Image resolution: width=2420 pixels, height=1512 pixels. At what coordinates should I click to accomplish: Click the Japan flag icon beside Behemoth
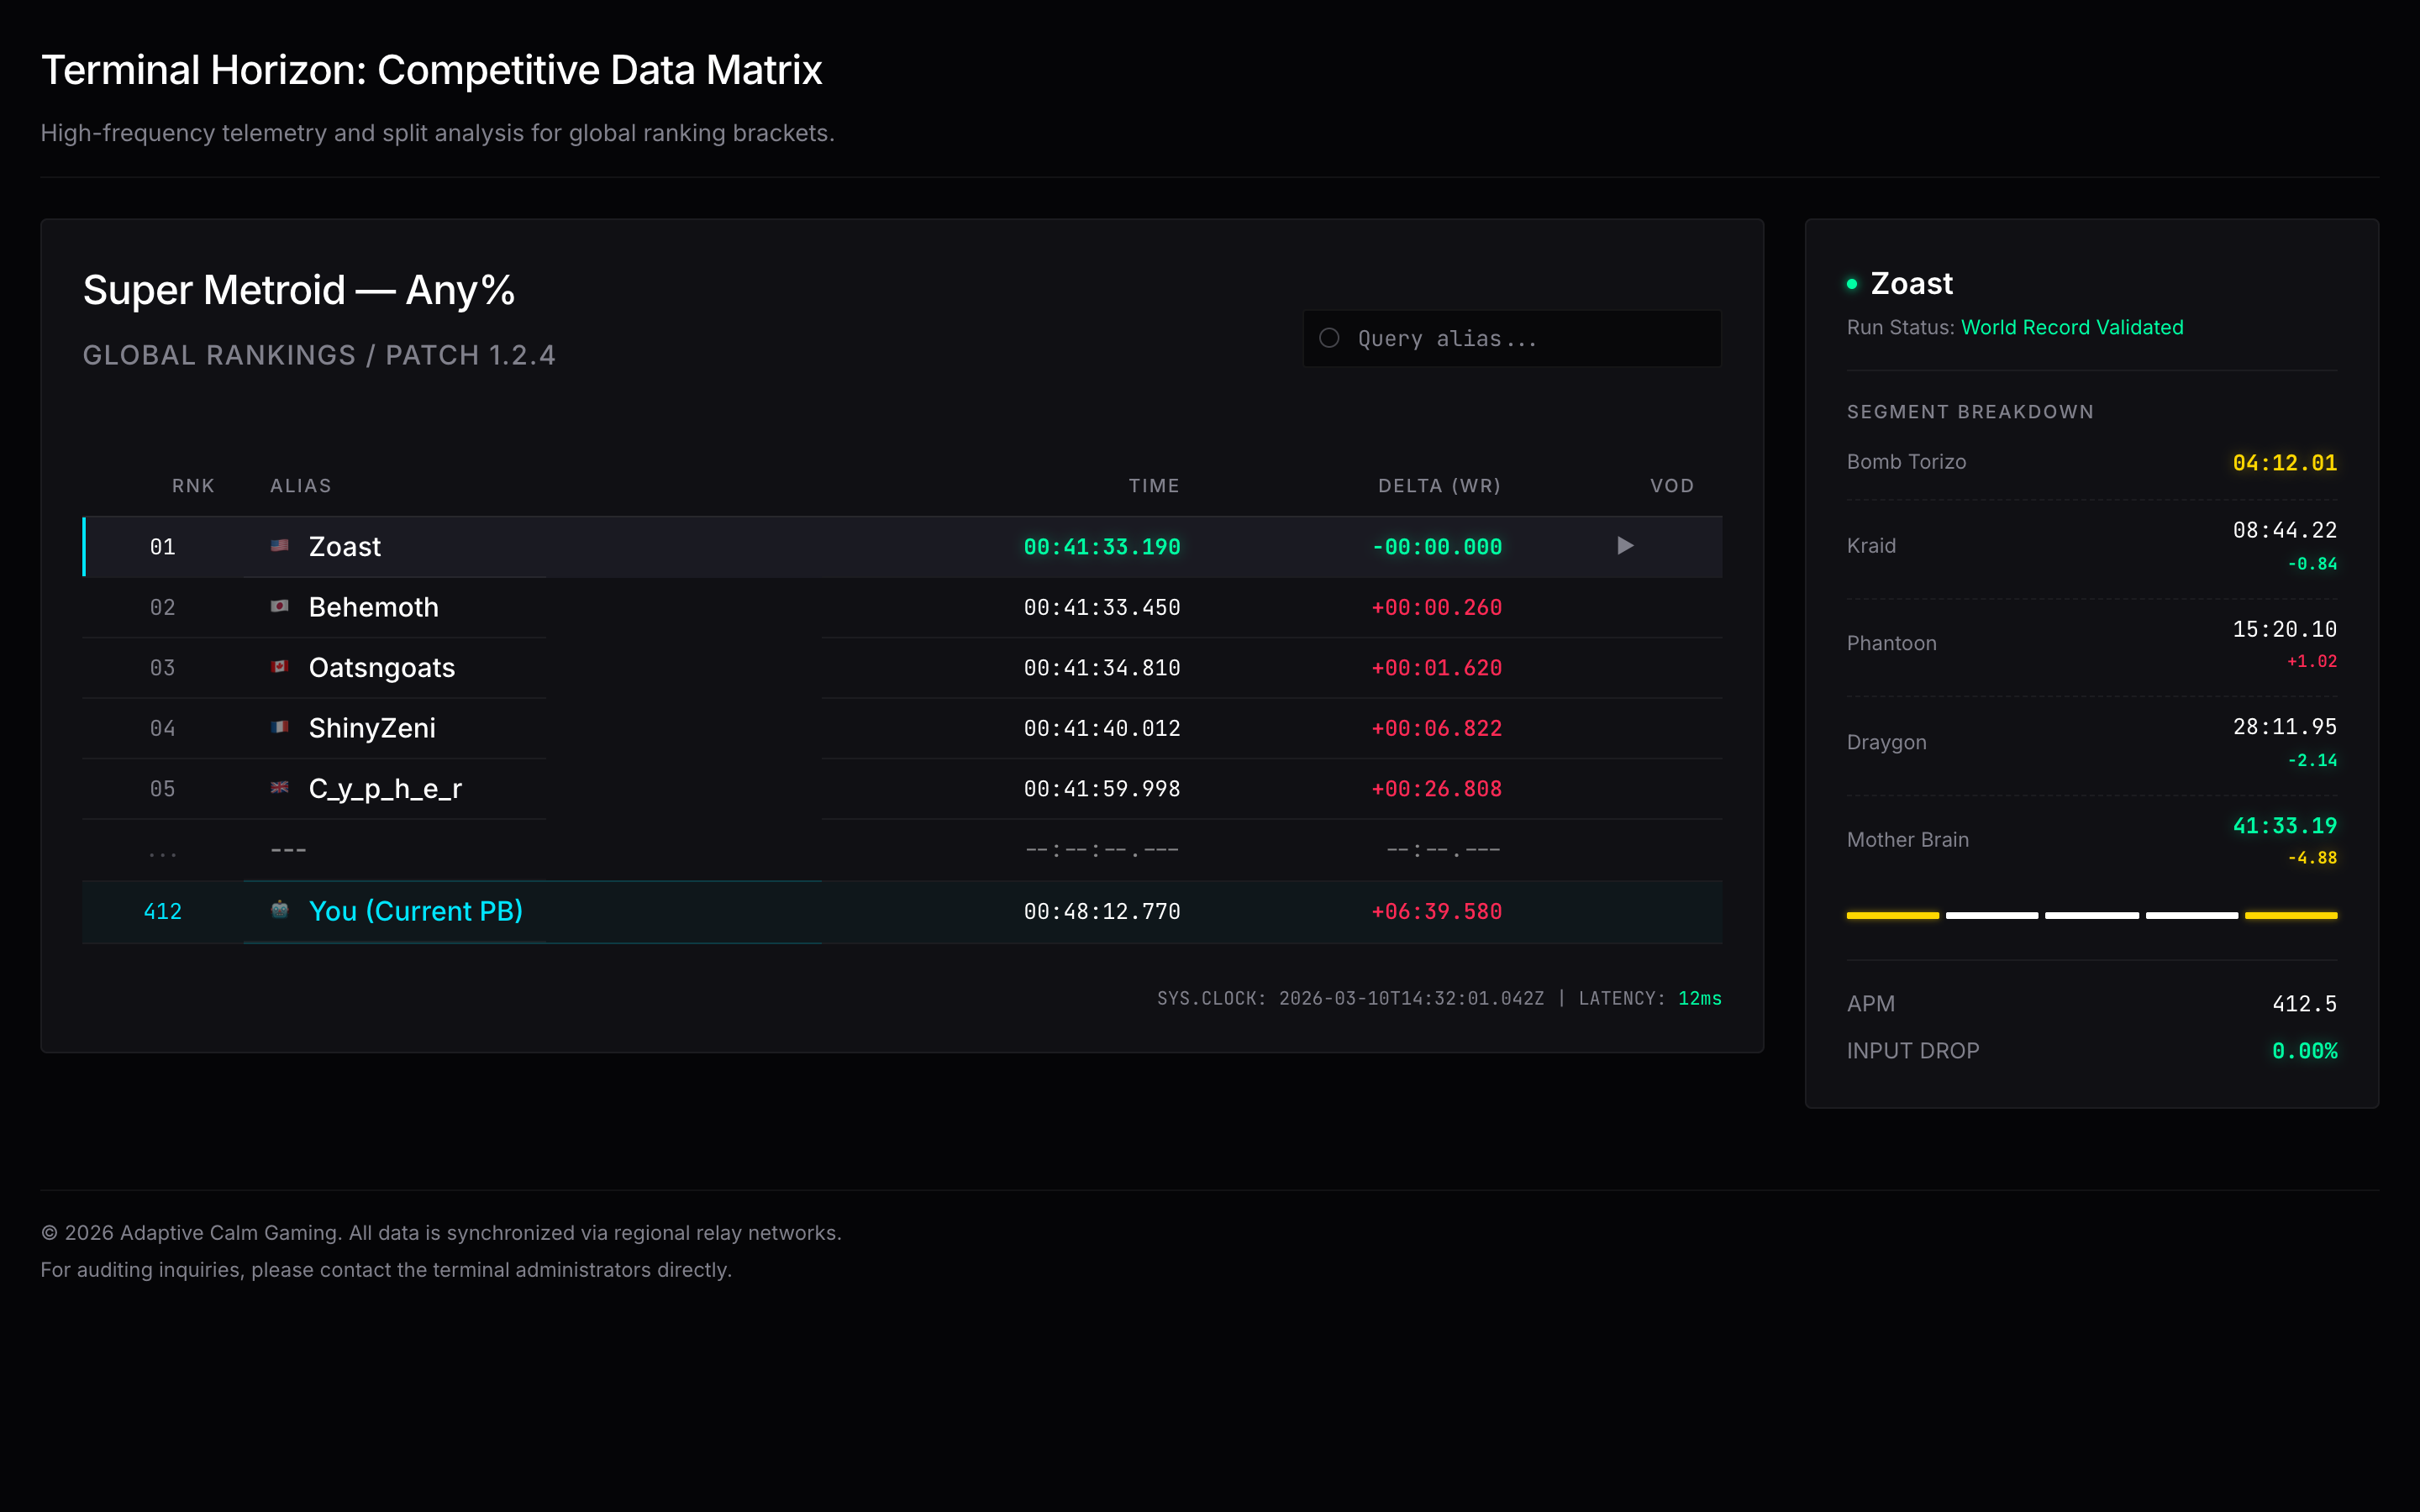pos(280,606)
